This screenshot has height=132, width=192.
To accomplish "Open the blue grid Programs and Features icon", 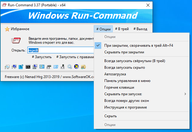I will click(21, 67).
